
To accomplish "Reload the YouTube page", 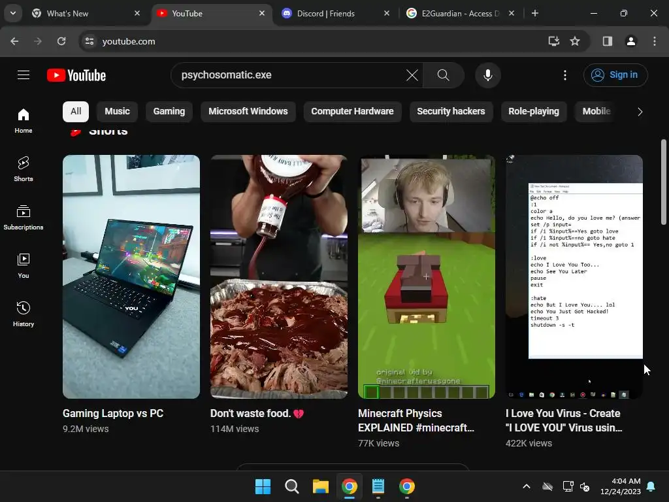I will coord(61,41).
